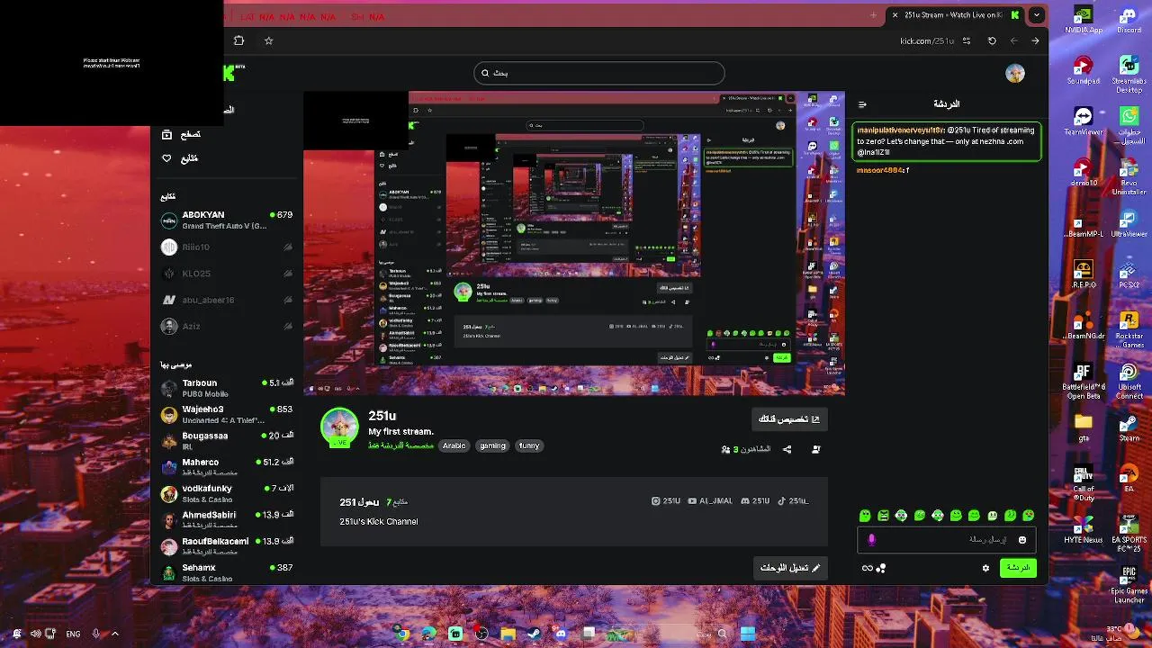Click the live stream video player

point(574,243)
